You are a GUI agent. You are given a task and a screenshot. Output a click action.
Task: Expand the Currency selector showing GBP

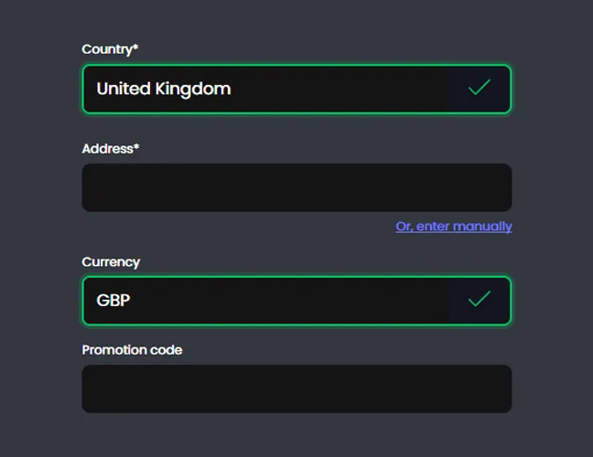[x=275, y=300]
